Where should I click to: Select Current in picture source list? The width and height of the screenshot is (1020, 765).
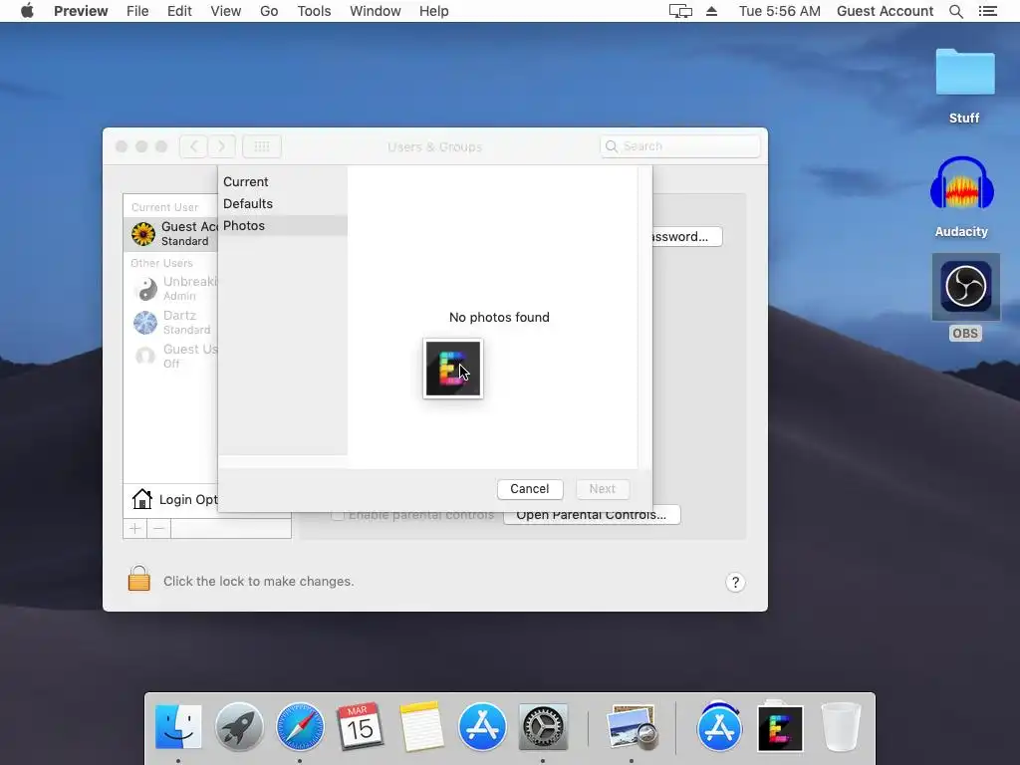pos(282,181)
